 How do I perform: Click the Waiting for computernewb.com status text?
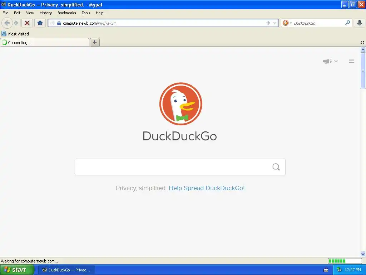[x=29, y=261]
